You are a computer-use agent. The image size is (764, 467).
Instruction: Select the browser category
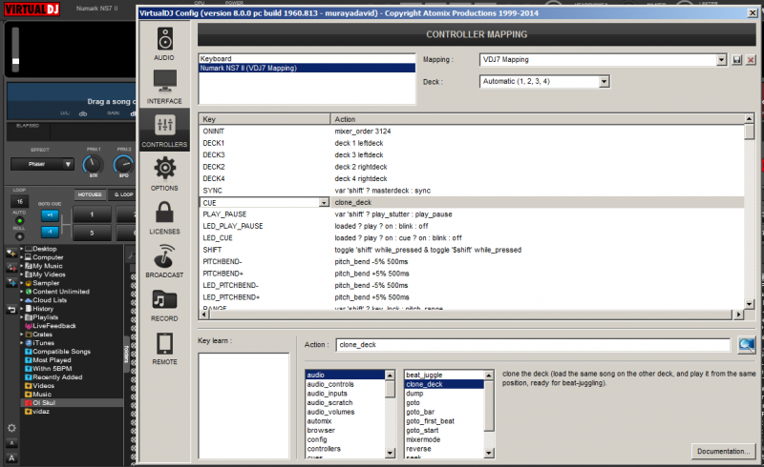tap(346, 431)
